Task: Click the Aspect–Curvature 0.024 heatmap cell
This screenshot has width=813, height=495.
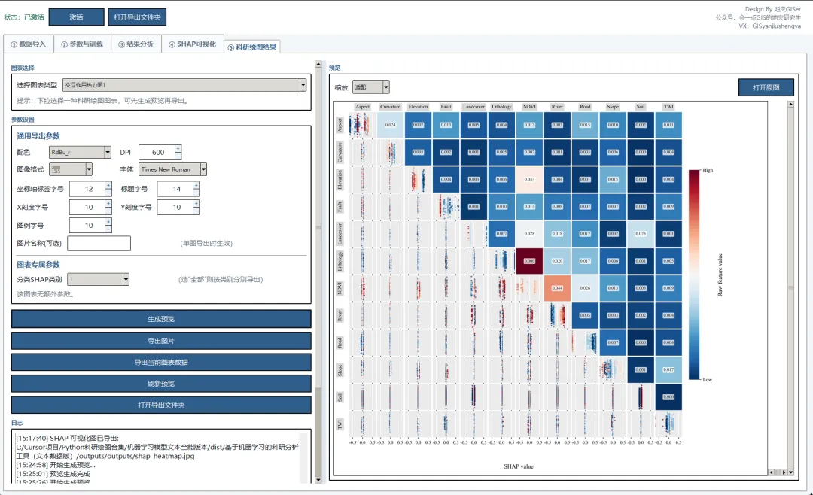Action: [x=391, y=125]
